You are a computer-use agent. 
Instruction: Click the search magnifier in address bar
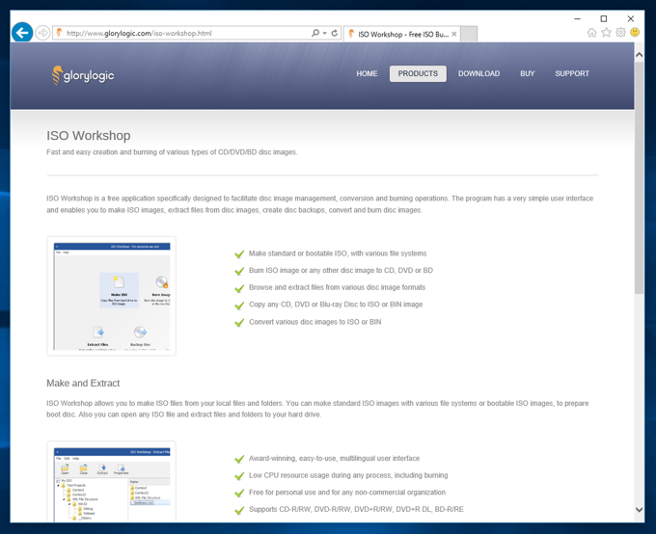(315, 33)
